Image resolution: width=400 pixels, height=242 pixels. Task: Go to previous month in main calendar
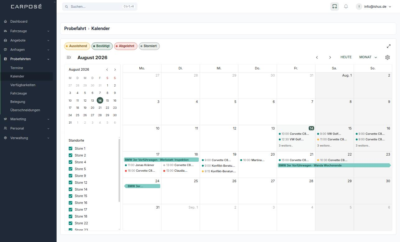coord(317,57)
